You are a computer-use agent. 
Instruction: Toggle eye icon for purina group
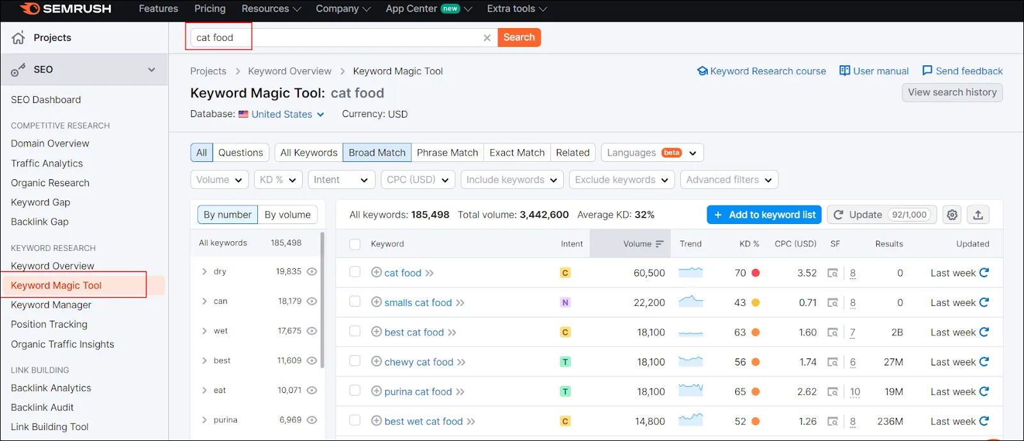[312, 420]
